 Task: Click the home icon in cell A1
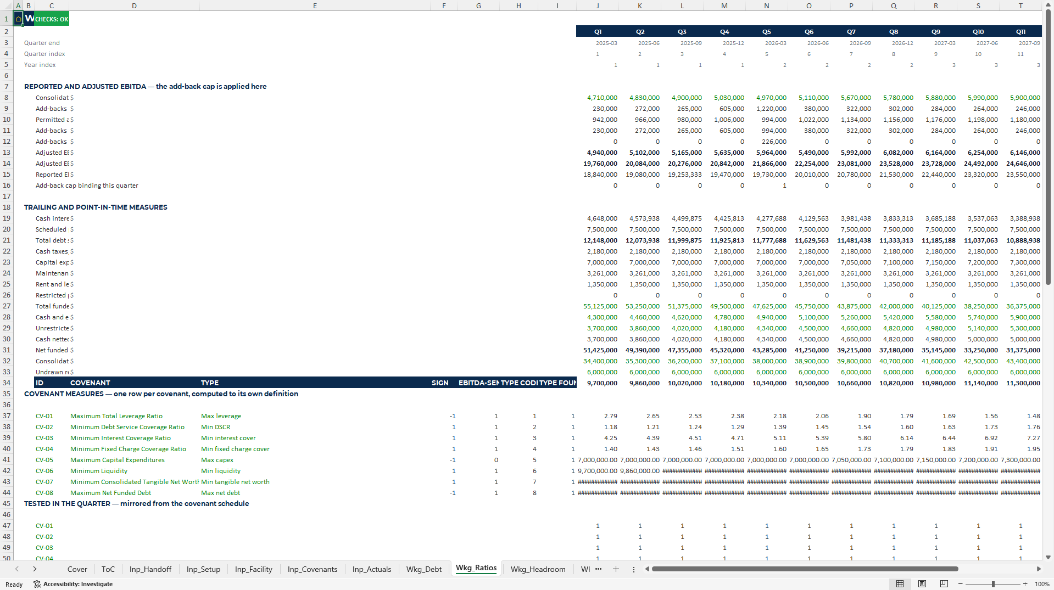coord(18,19)
